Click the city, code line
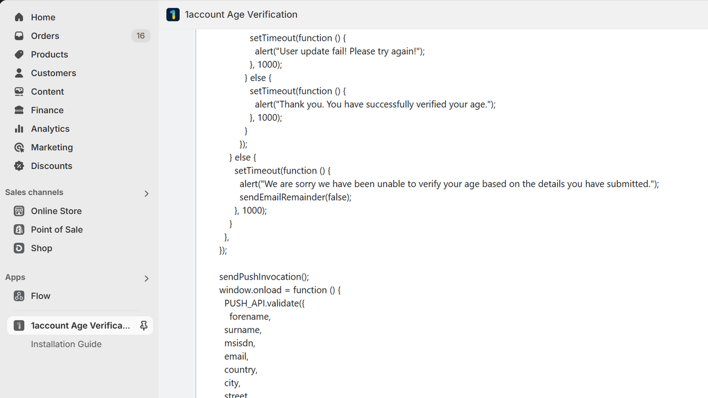This screenshot has width=708, height=398. point(232,383)
